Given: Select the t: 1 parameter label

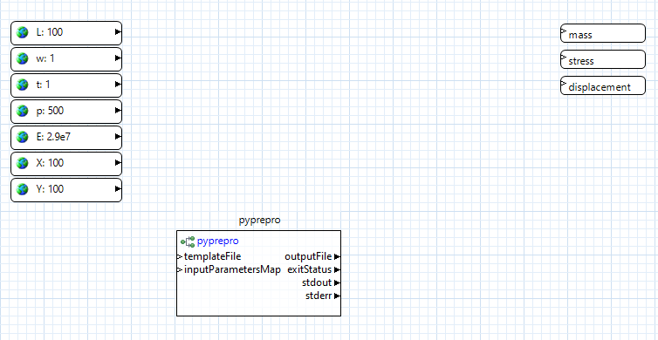Looking at the screenshot, I should (44, 85).
